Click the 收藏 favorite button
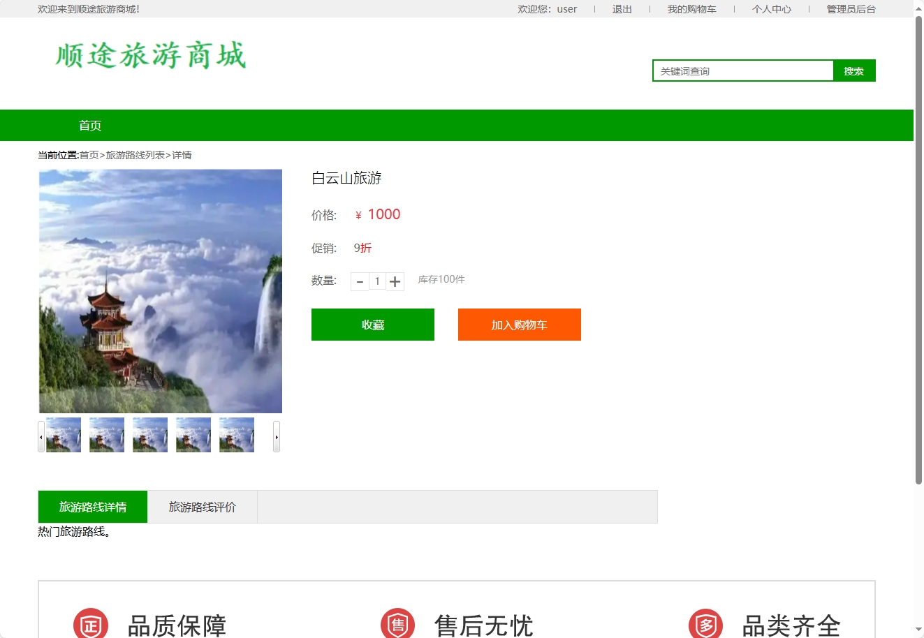Image resolution: width=924 pixels, height=638 pixels. click(372, 325)
